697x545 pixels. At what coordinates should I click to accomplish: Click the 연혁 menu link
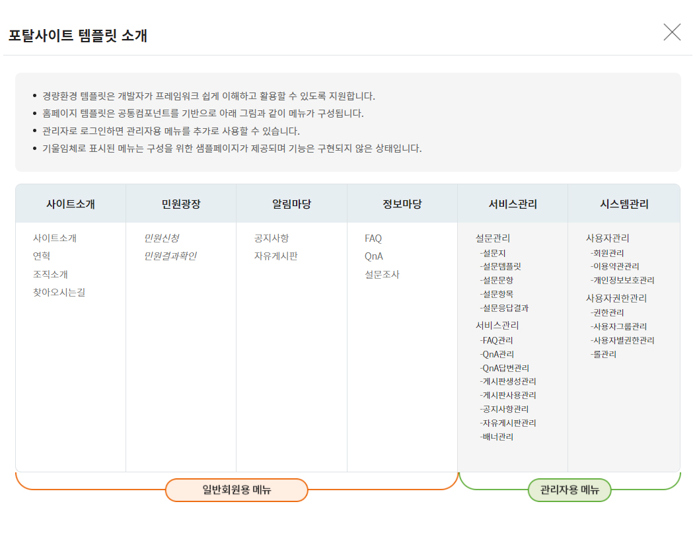pos(42,256)
